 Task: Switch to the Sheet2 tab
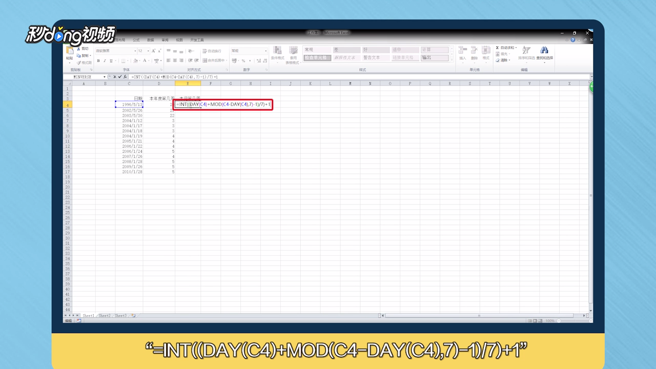[x=105, y=316]
